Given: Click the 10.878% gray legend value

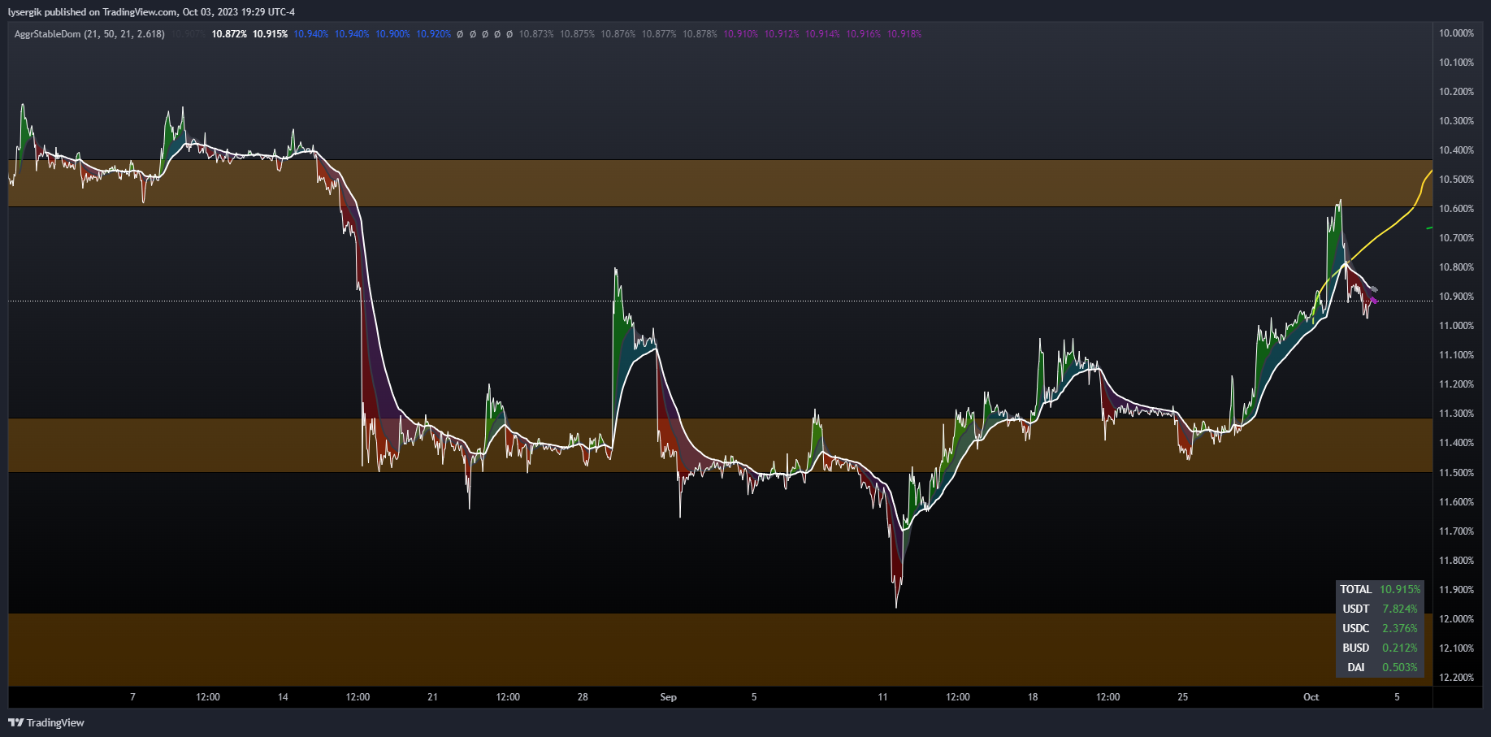Looking at the screenshot, I should pos(700,34).
